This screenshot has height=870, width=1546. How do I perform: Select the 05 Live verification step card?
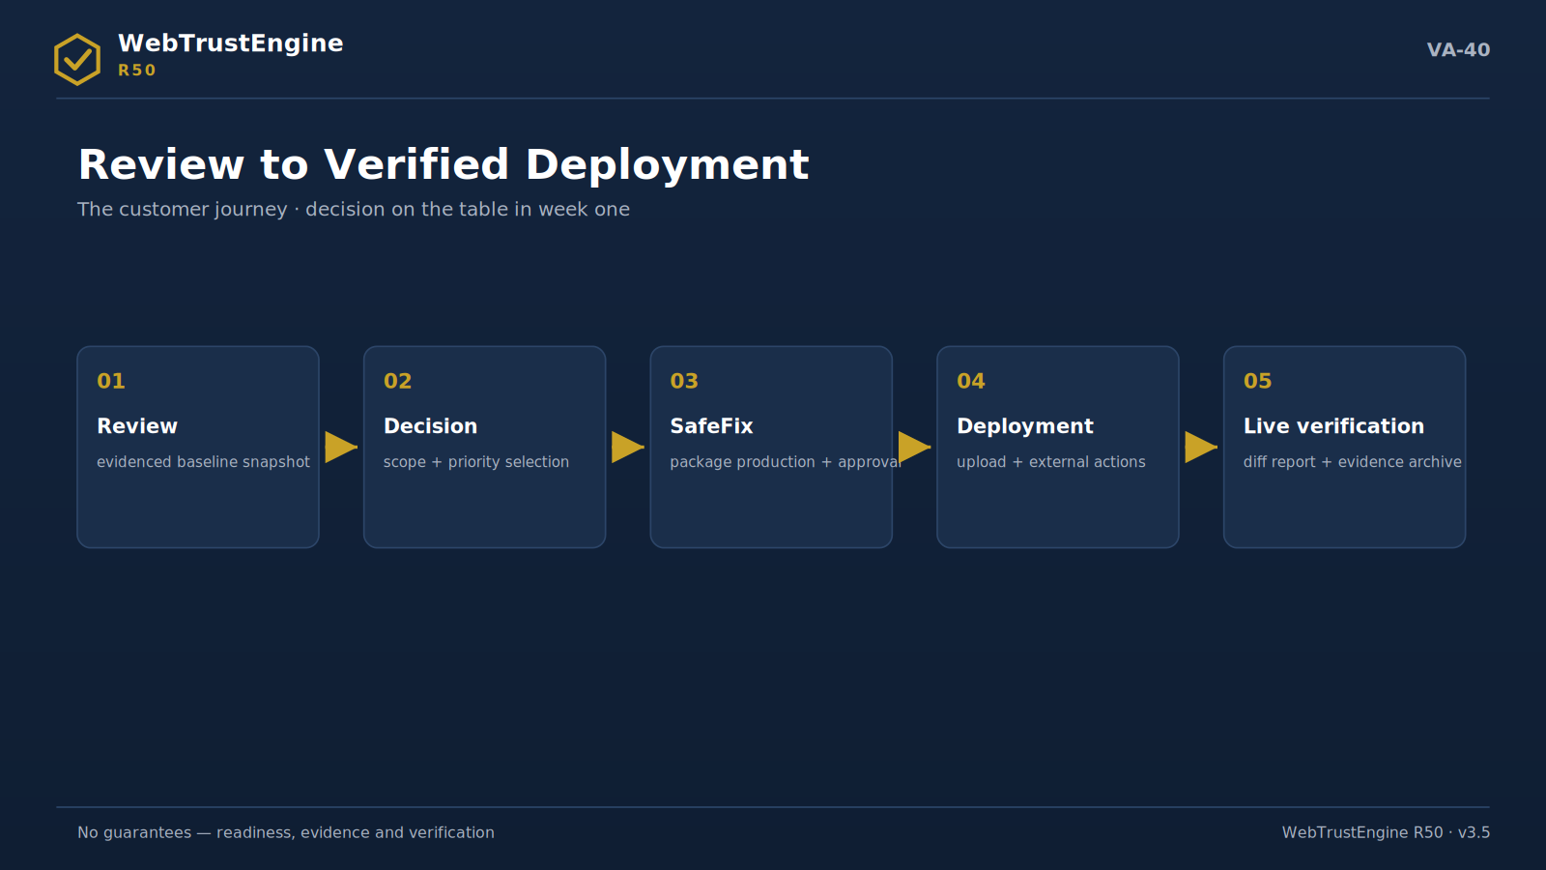coord(1345,447)
